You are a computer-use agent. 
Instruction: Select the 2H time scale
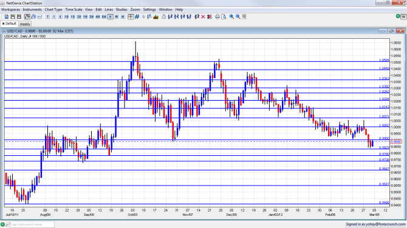coord(91,17)
